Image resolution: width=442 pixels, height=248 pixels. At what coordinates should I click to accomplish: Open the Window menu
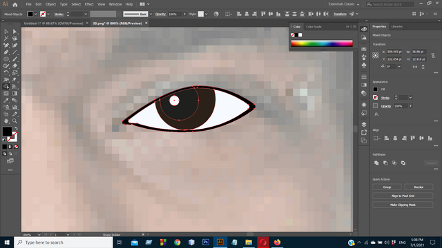click(x=115, y=4)
